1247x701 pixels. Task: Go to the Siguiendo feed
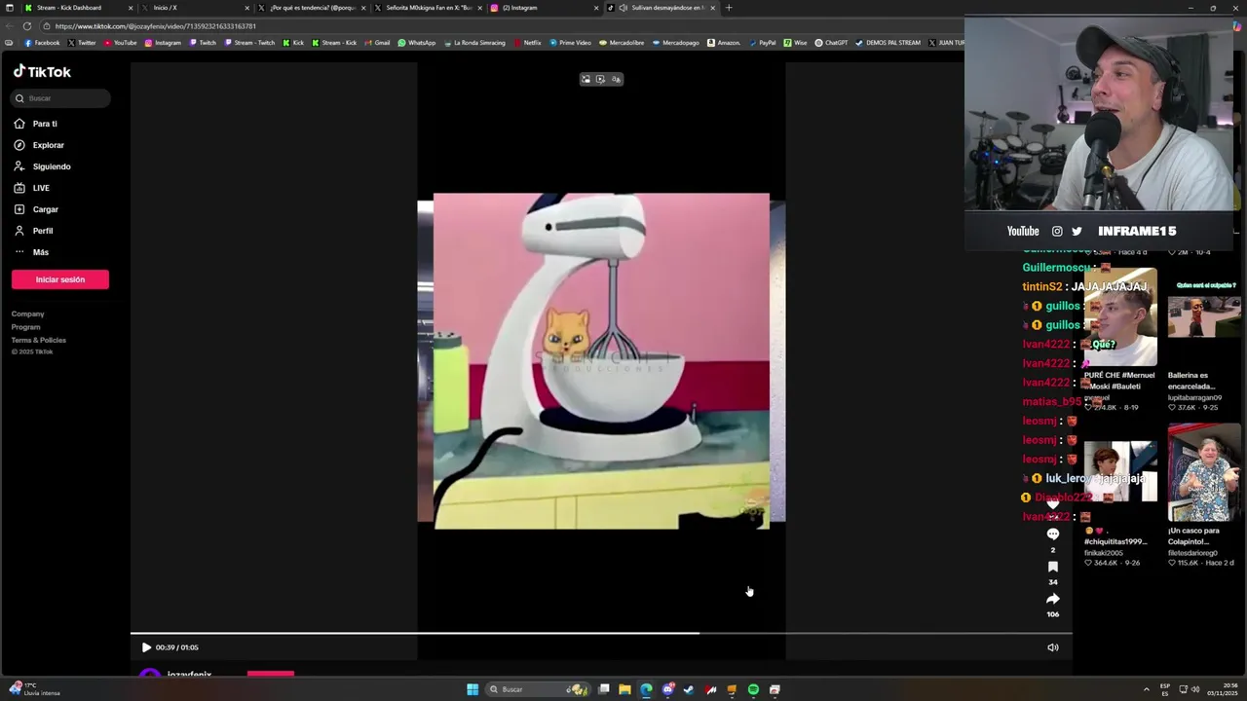pyautogui.click(x=42, y=166)
